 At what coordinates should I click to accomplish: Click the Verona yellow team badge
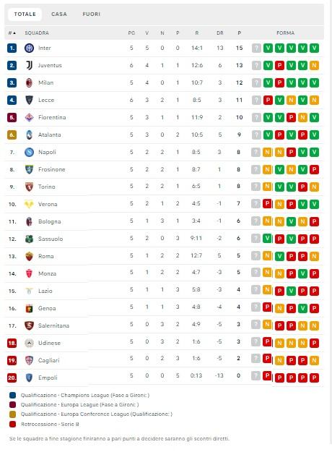pos(29,204)
